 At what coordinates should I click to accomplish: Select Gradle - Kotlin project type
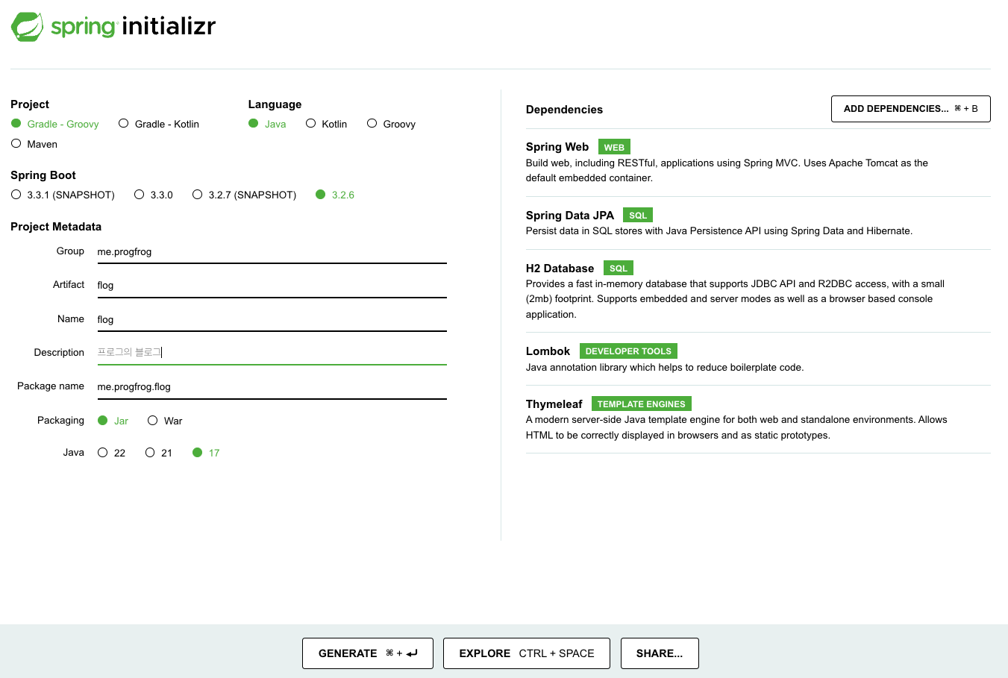[x=159, y=124]
